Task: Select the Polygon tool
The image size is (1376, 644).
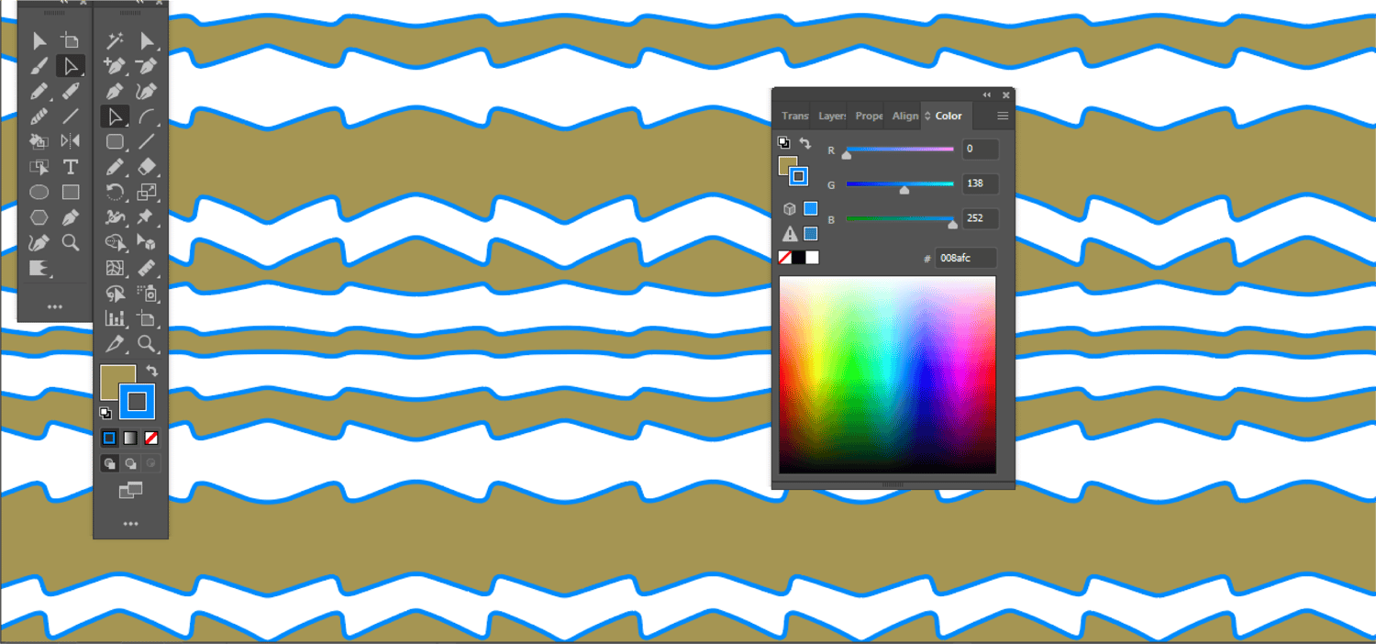Action: pos(39,217)
